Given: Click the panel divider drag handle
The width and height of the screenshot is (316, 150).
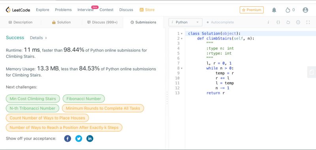Looking at the screenshot, I should (x=167, y=98).
